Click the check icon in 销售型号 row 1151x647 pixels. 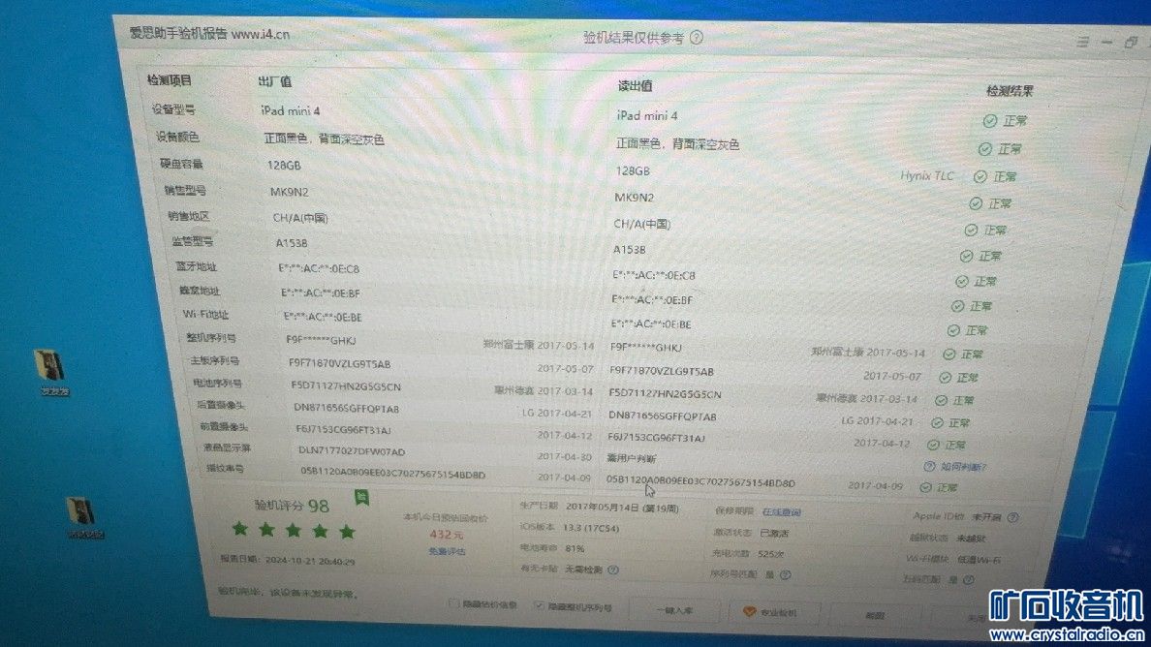(976, 204)
